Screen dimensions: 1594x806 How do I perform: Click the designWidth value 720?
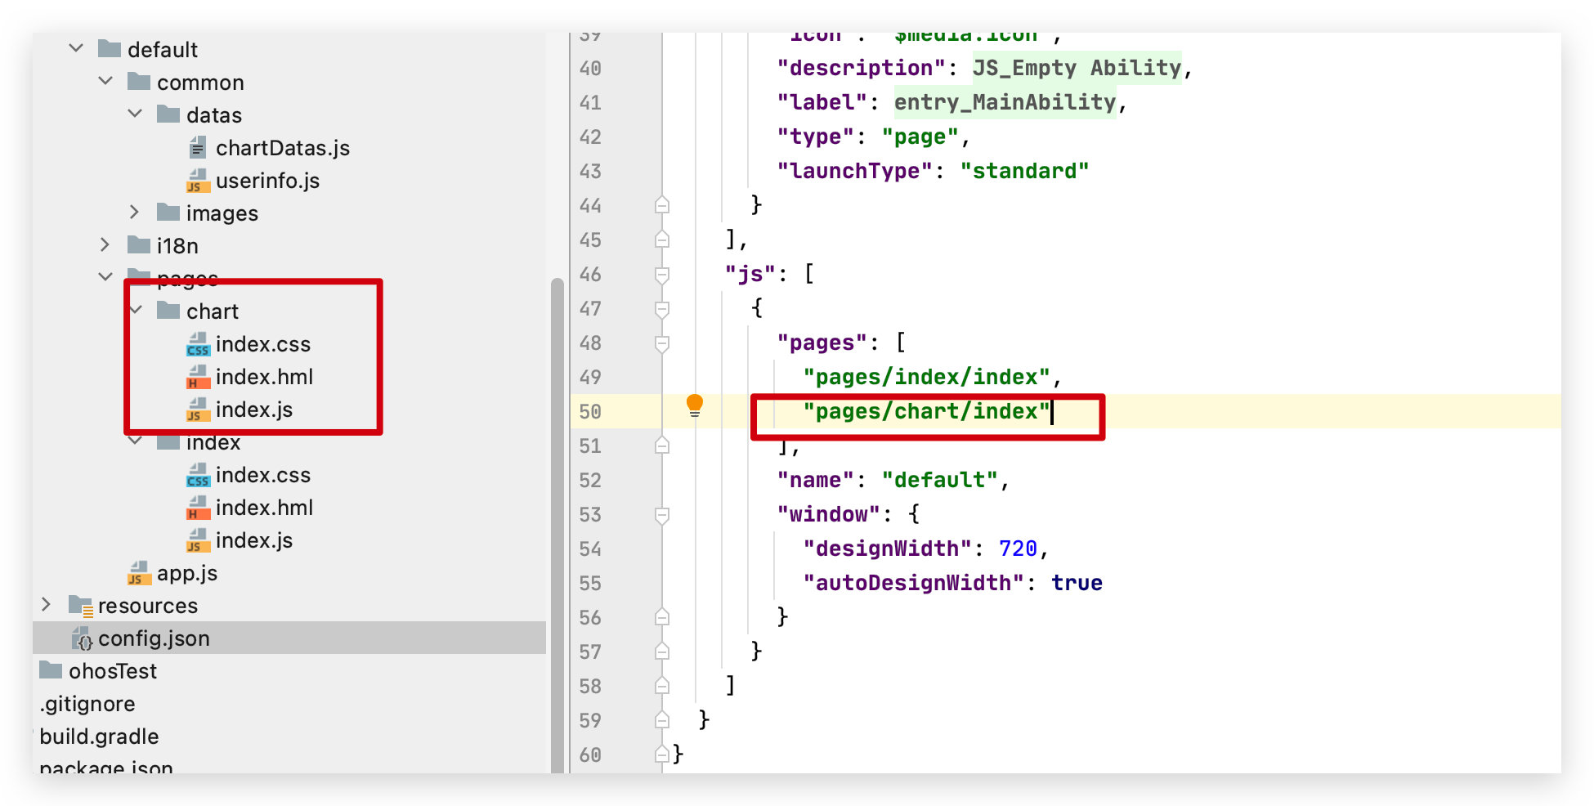[1018, 548]
